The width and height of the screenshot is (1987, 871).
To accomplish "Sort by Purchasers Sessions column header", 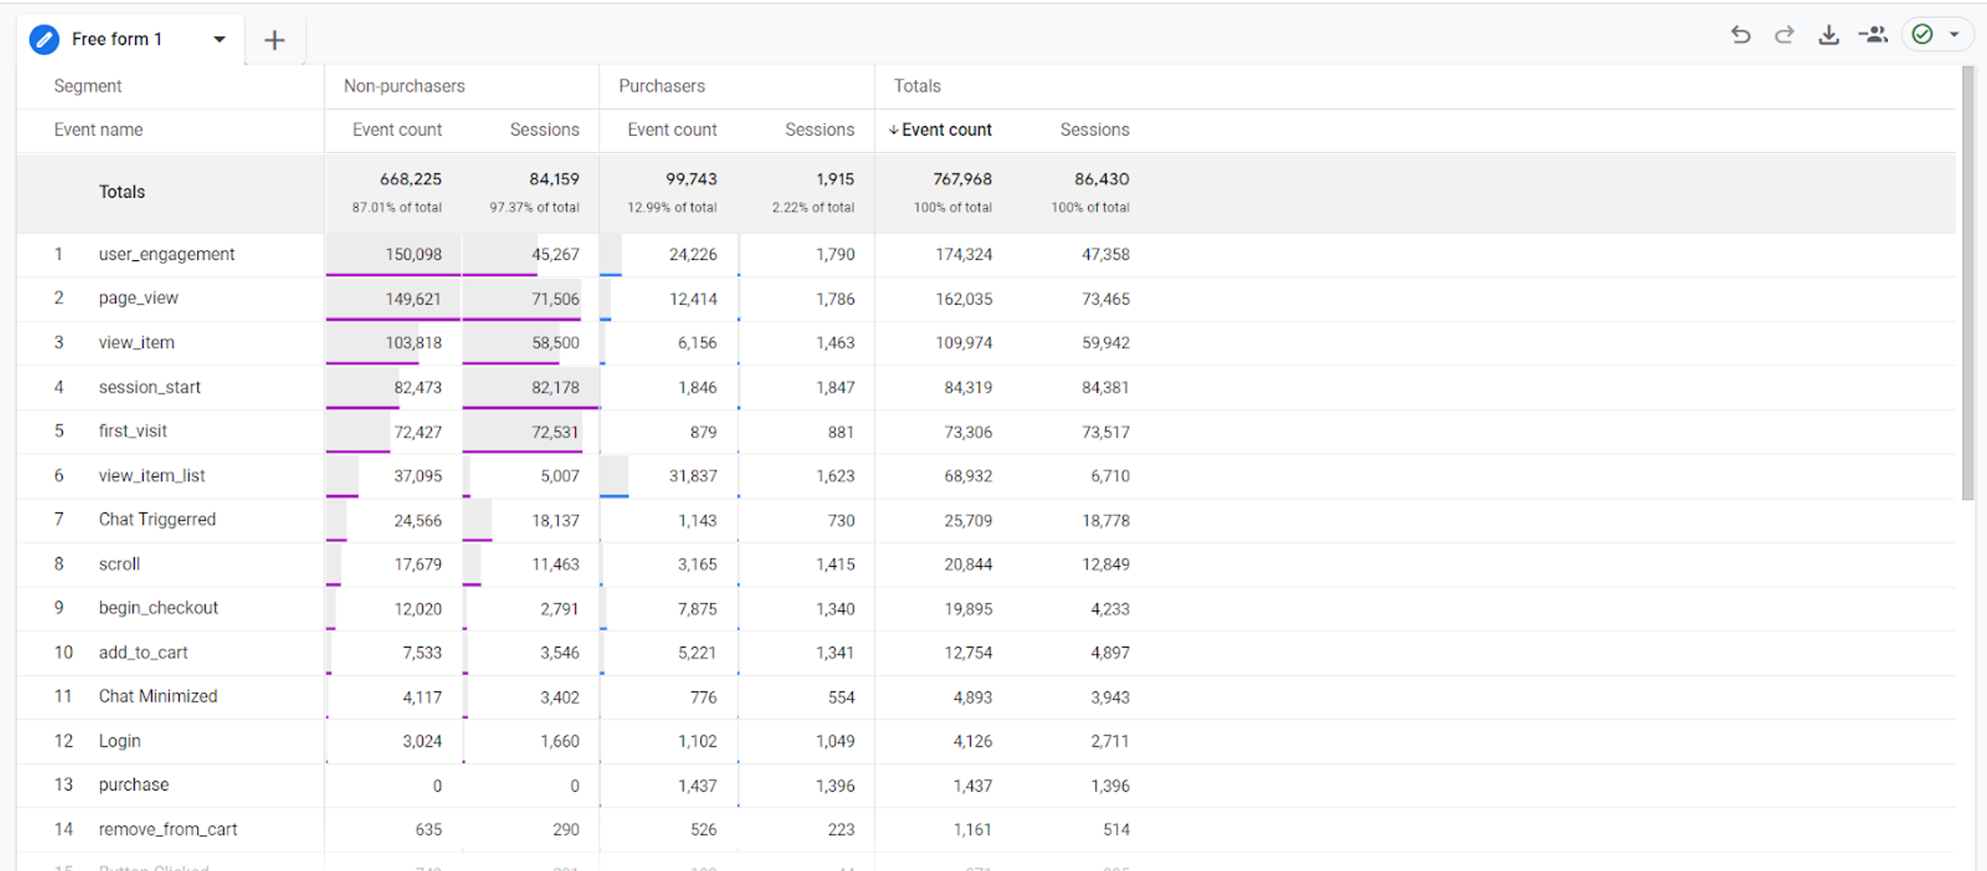I will coord(819,130).
